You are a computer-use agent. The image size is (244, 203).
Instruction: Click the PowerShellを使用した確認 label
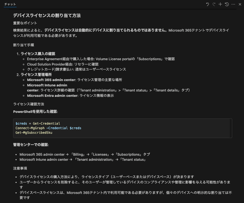[x=35, y=112]
